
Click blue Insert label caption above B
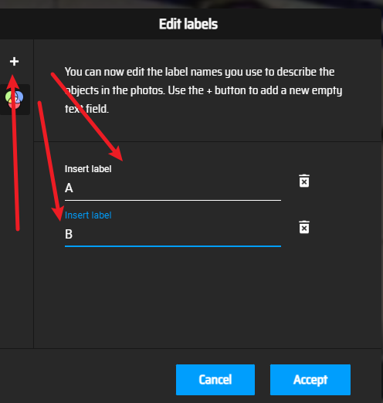click(88, 215)
